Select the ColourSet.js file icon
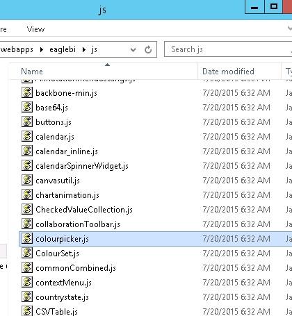 [27, 253]
